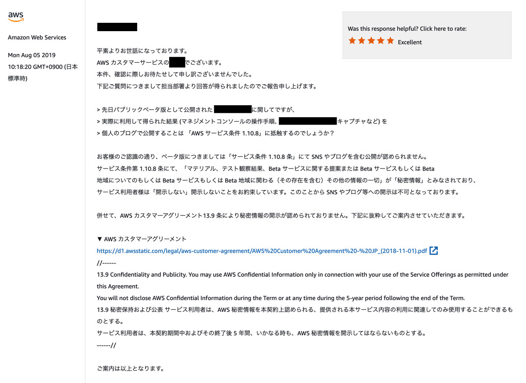526x383 pixels.
Task: Click the orange smile arrow under the aws logo
Action: pos(15,19)
